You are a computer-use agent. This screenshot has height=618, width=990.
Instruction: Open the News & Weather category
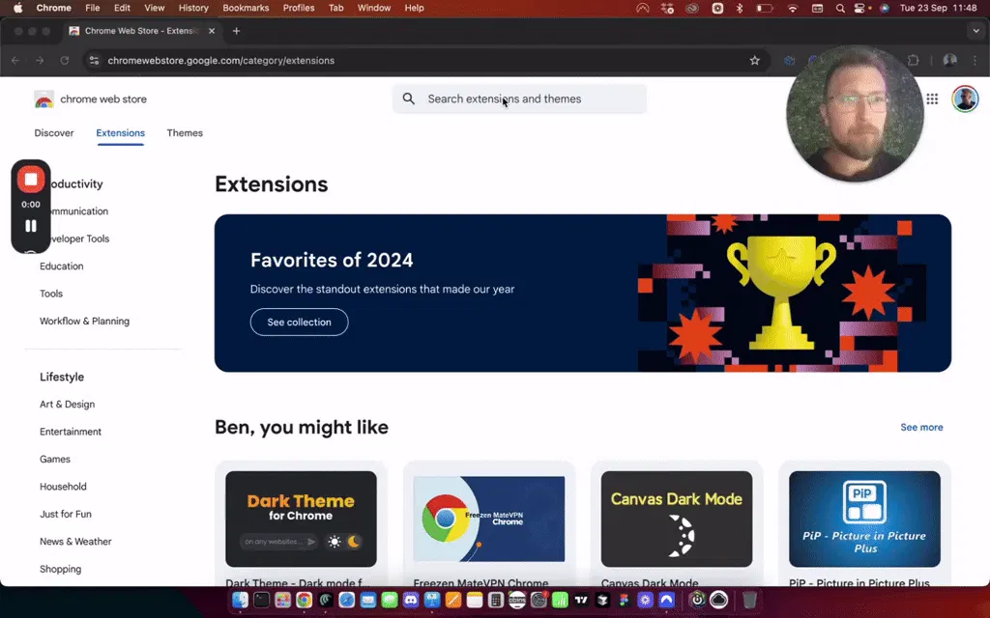click(x=75, y=542)
